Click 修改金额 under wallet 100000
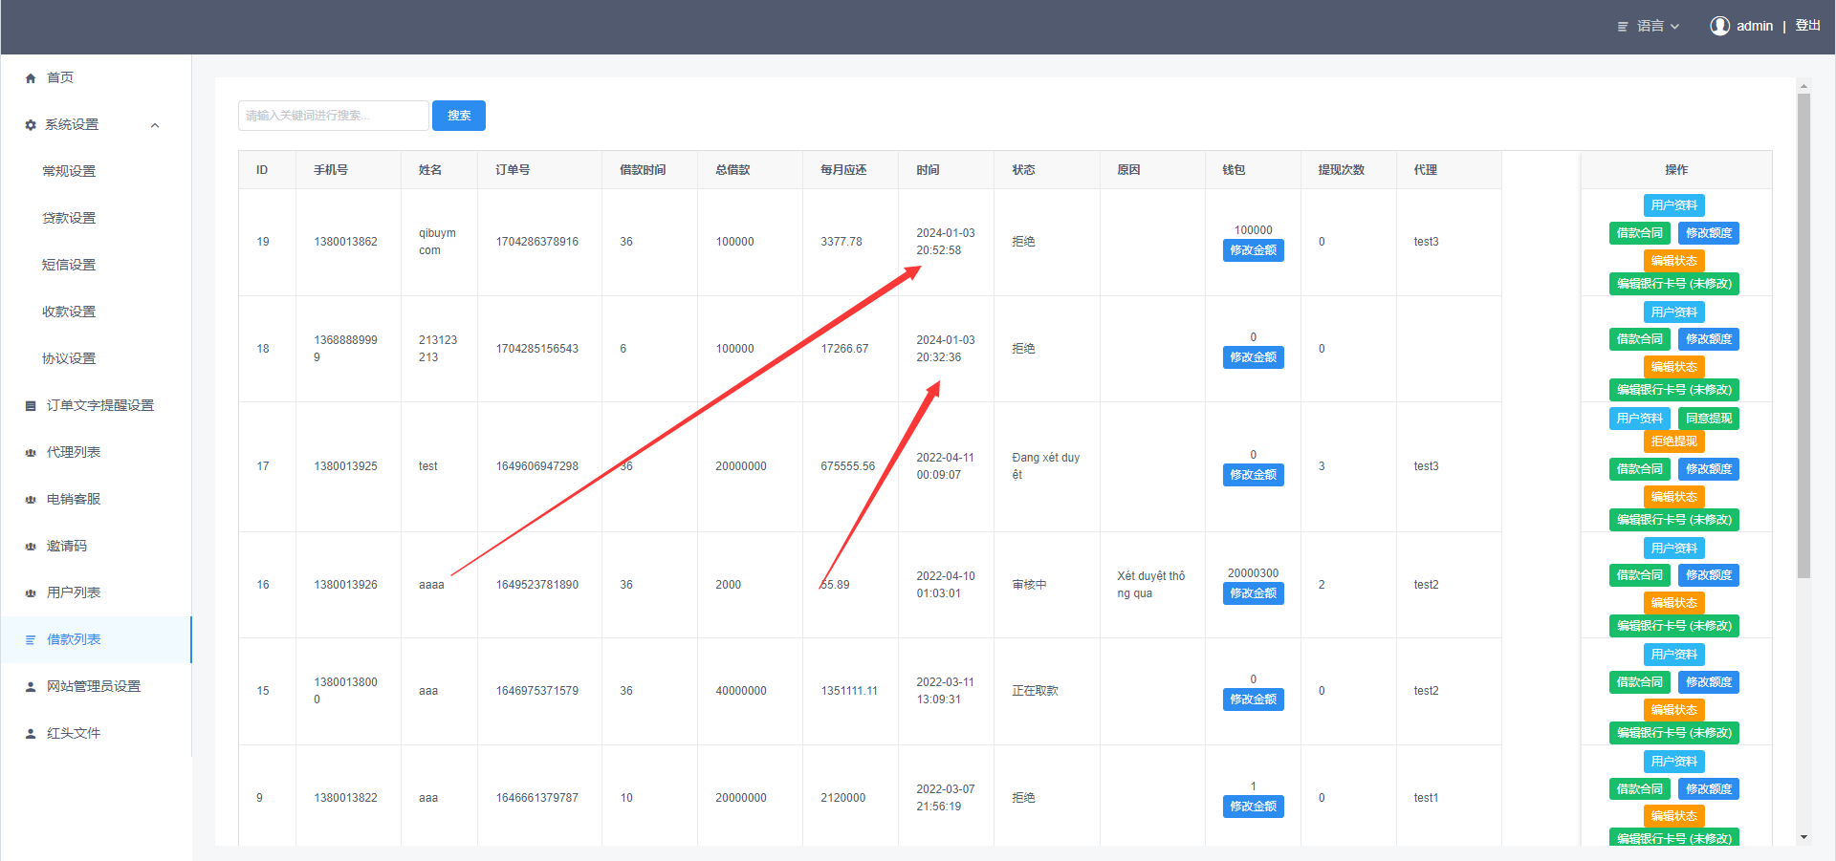1836x861 pixels. 1253,250
